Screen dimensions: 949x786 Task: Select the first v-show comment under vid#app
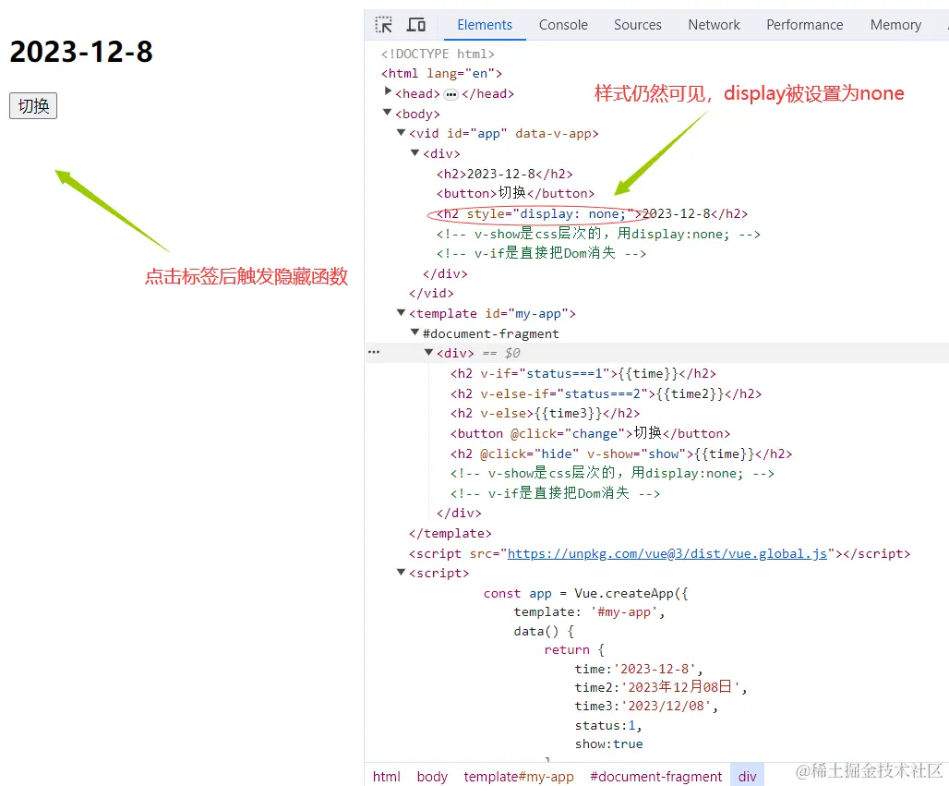click(598, 234)
